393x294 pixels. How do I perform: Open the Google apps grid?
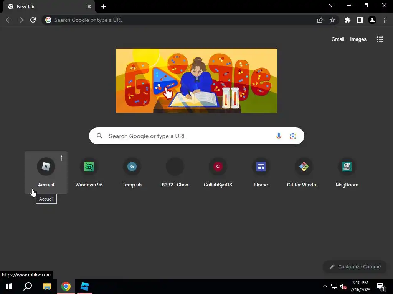pos(380,39)
